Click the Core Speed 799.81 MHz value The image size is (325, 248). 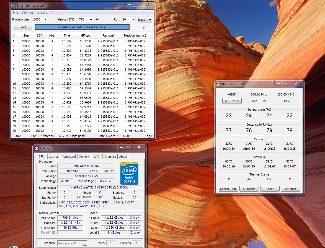coord(71,218)
